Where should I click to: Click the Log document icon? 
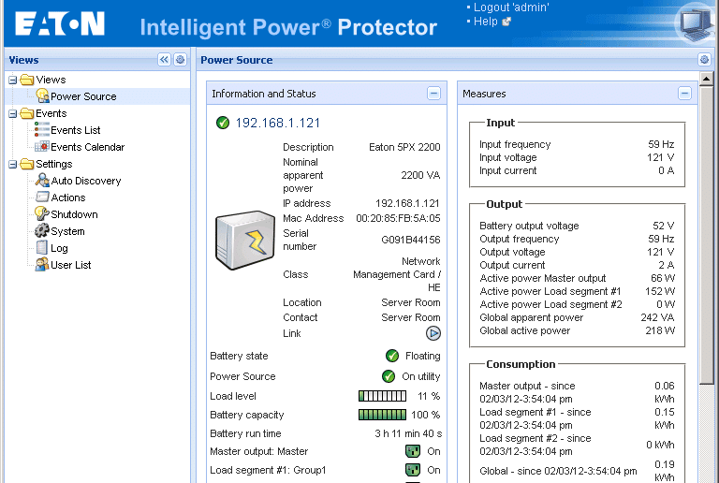(42, 247)
